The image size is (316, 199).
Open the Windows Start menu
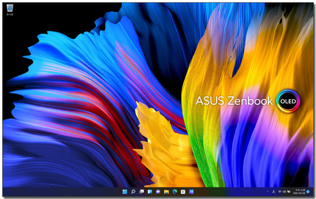[125, 192]
